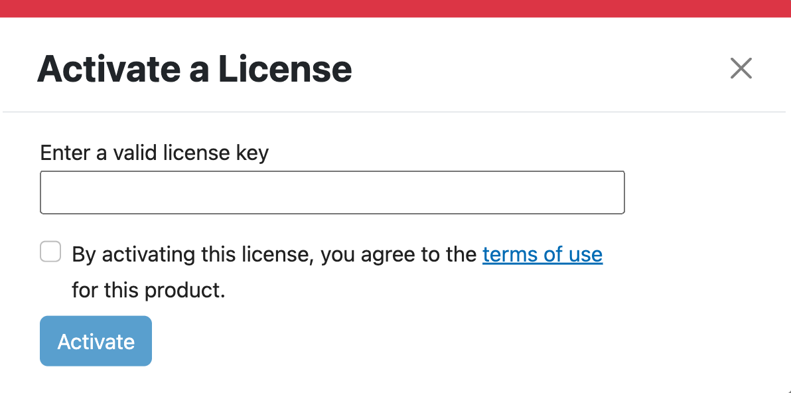Check the terms of use agreement checkbox

(50, 252)
